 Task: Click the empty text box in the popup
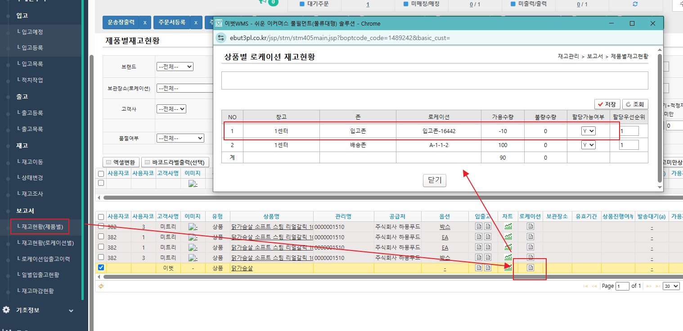[x=435, y=81]
